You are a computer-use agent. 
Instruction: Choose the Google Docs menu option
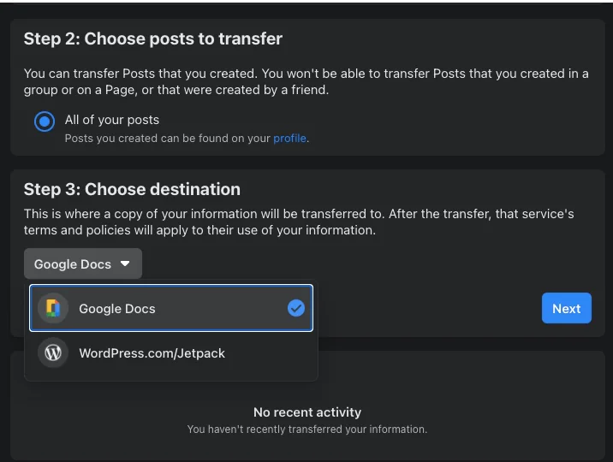coord(171,308)
